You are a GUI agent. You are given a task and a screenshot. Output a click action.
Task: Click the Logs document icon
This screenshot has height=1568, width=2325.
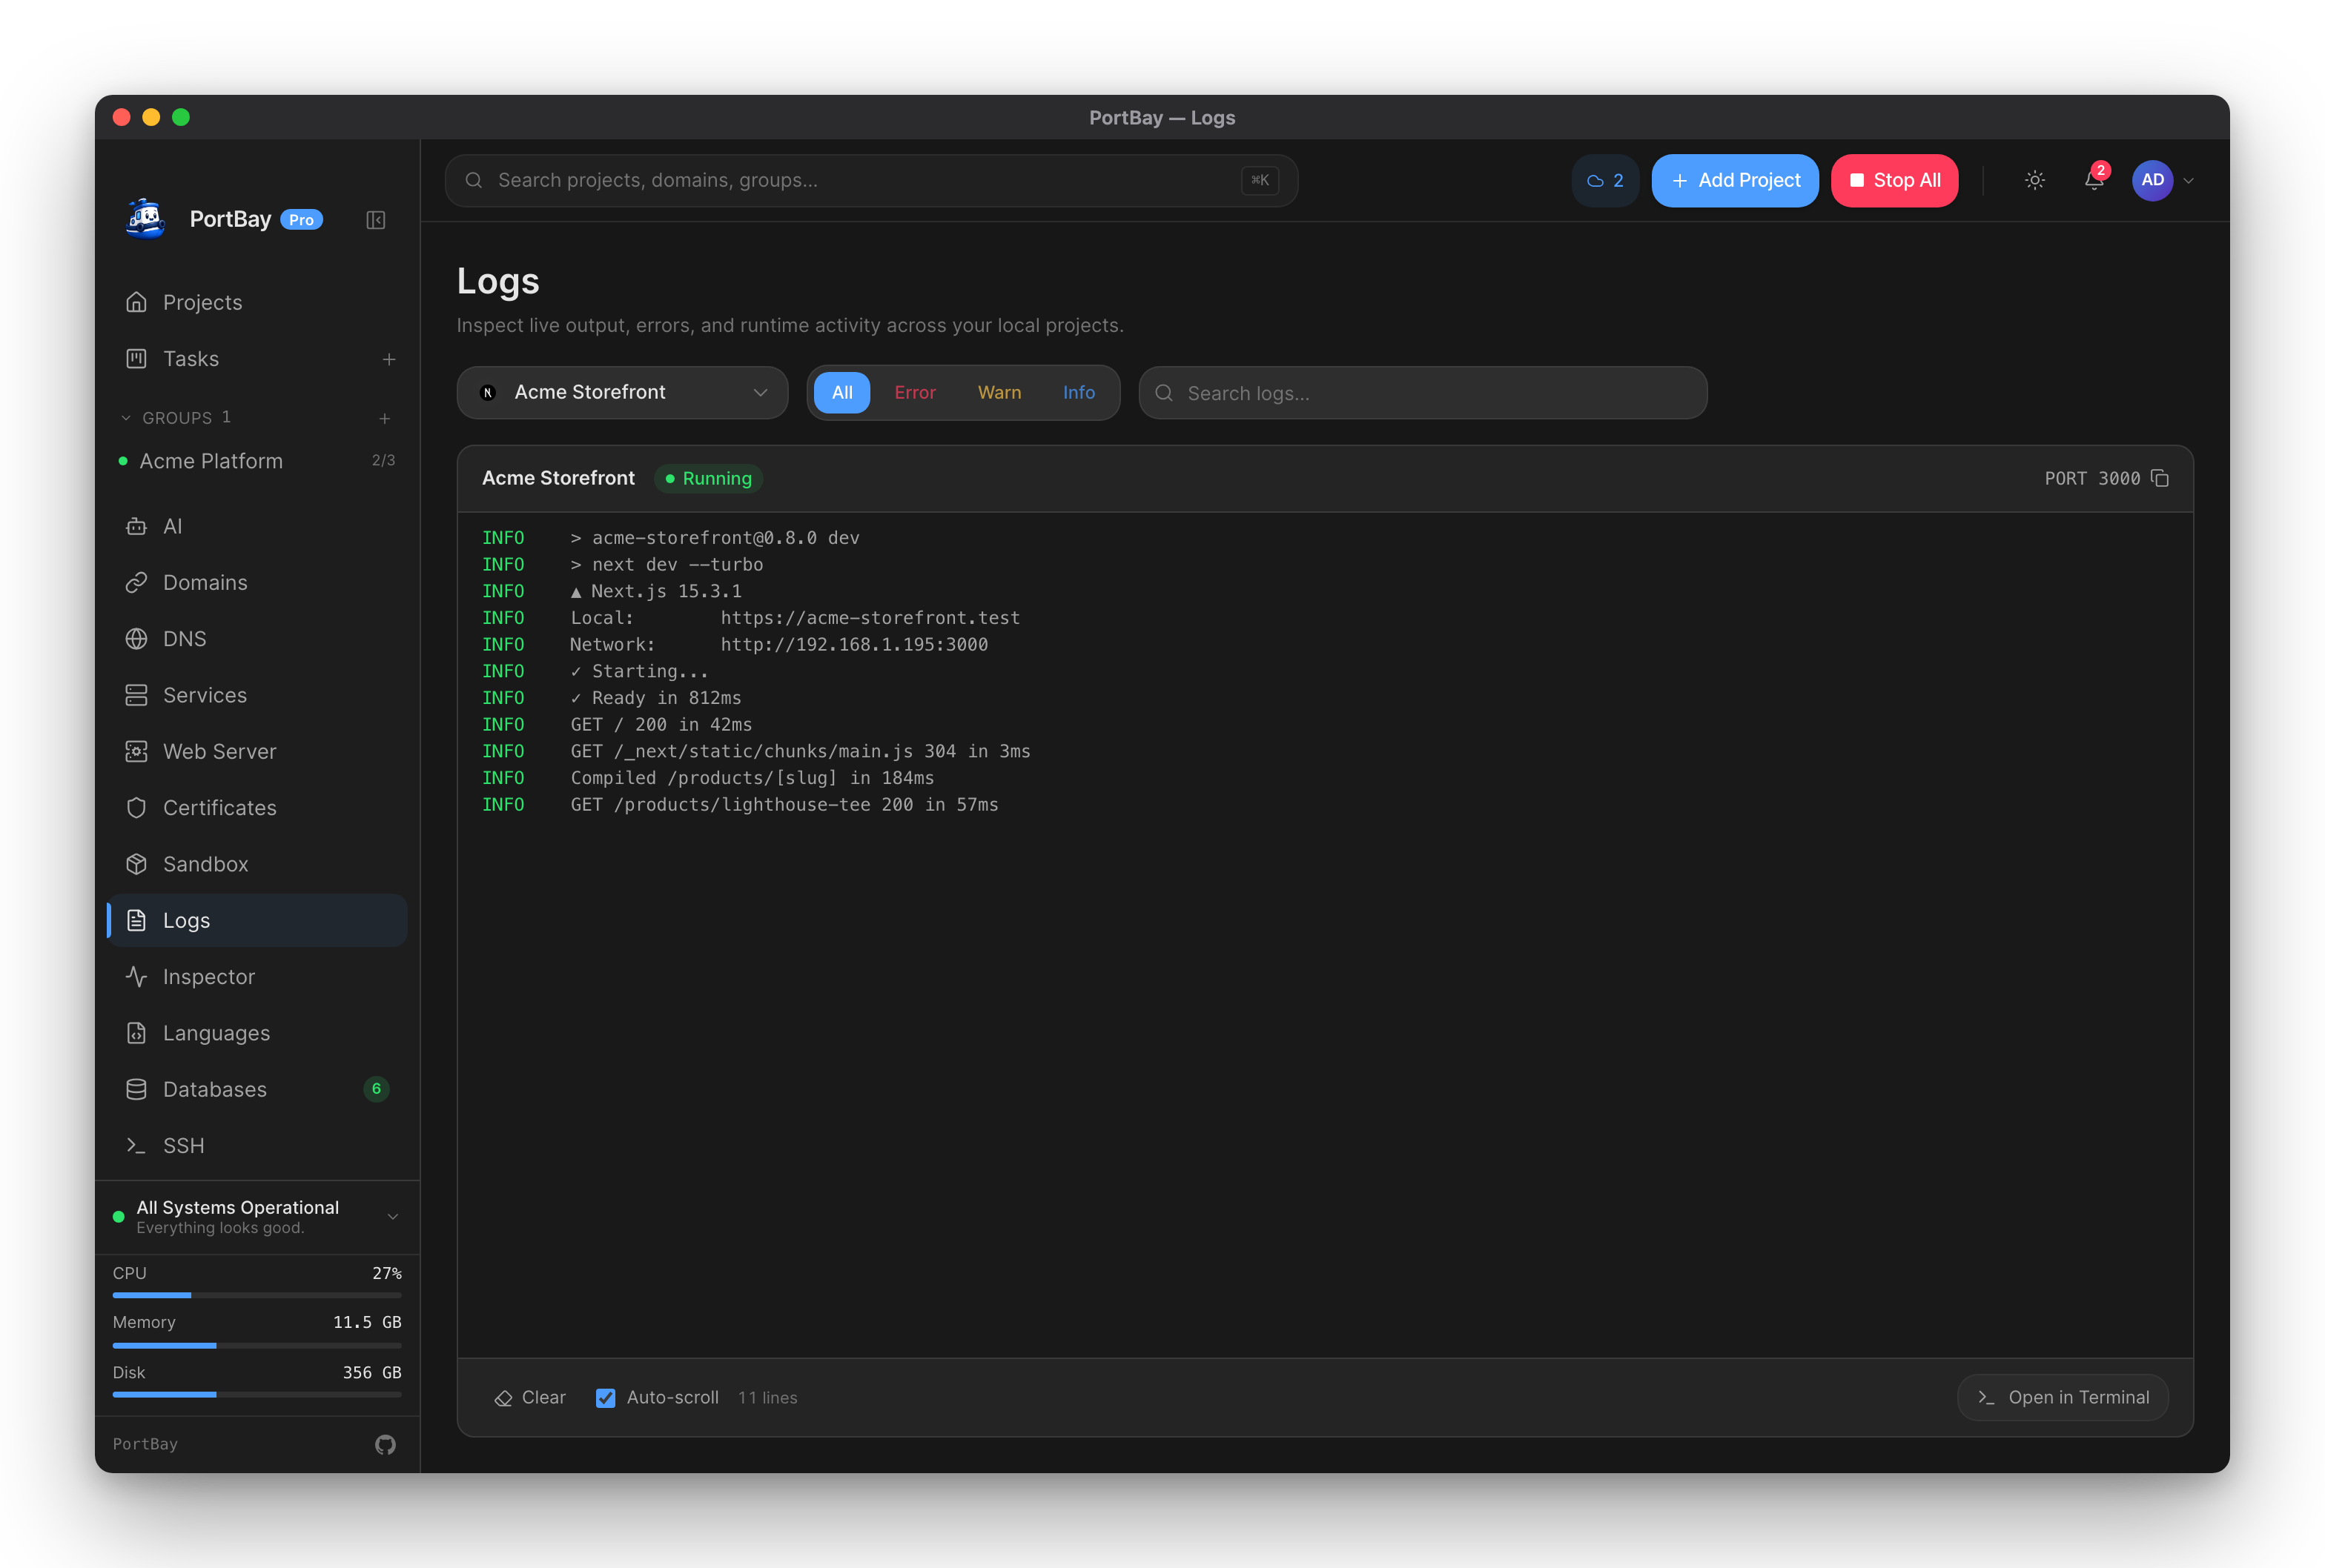click(137, 920)
